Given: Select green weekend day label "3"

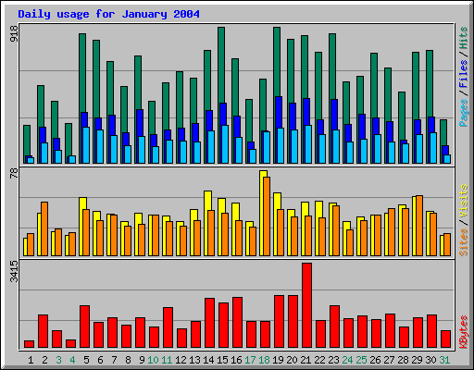Looking at the screenshot, I should coord(58,360).
